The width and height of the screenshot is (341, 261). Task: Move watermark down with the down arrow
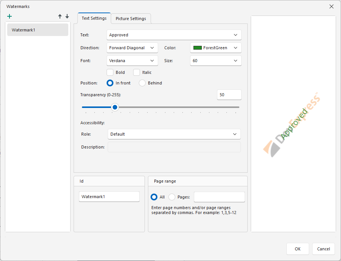(x=67, y=16)
